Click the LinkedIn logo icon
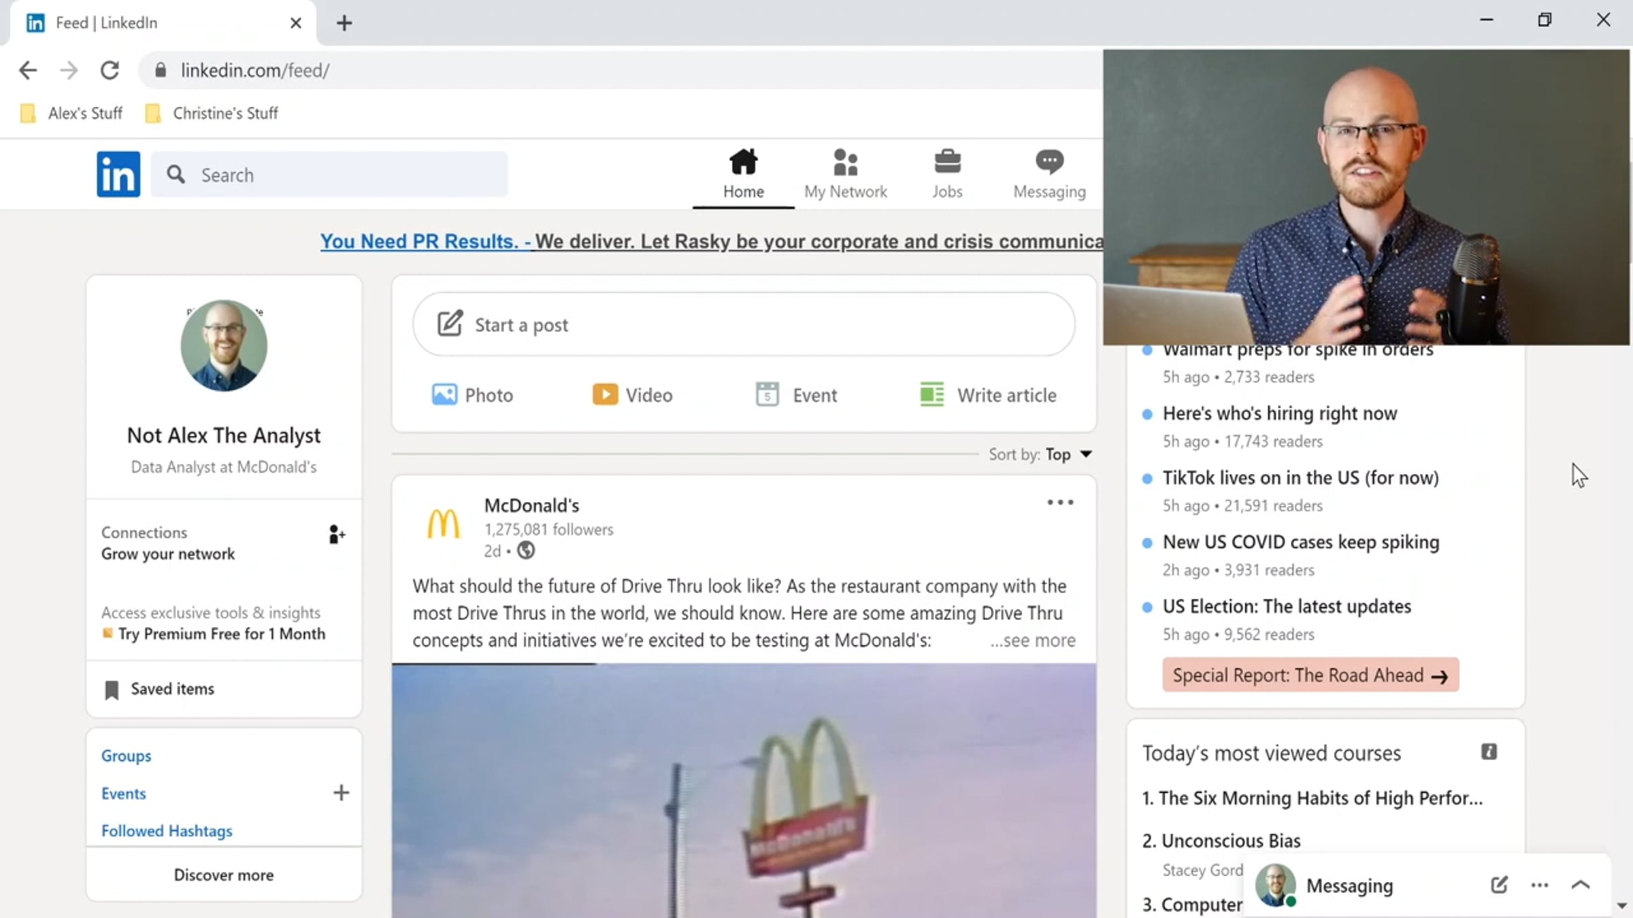 pos(118,174)
